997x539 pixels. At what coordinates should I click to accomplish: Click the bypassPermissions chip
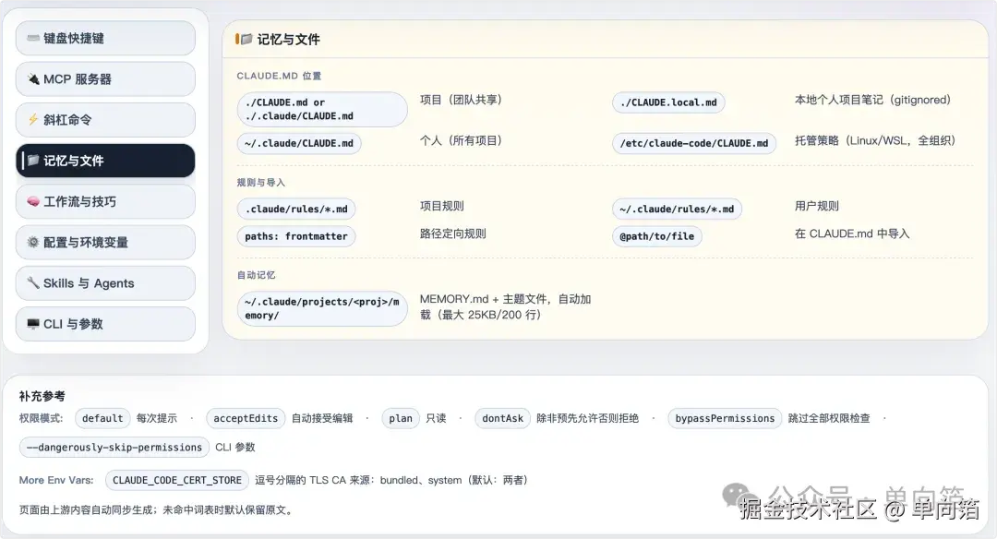click(x=725, y=418)
